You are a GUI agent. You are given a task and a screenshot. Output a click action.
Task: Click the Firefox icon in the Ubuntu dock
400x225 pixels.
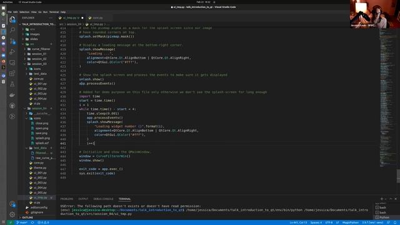(3, 61)
